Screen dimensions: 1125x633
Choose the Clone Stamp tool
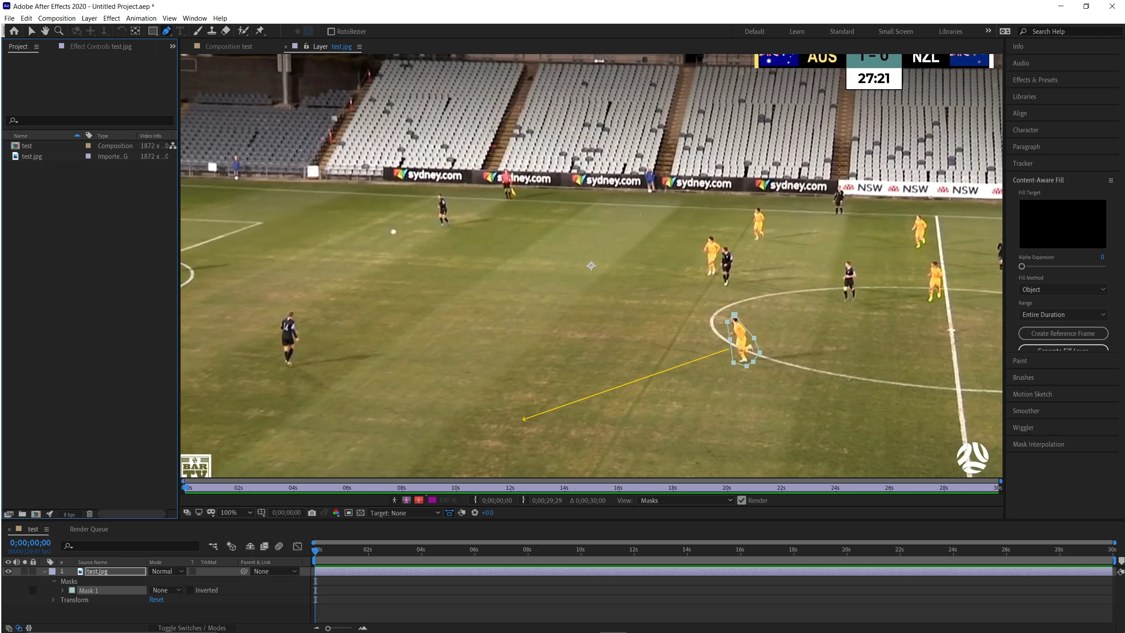pos(211,31)
